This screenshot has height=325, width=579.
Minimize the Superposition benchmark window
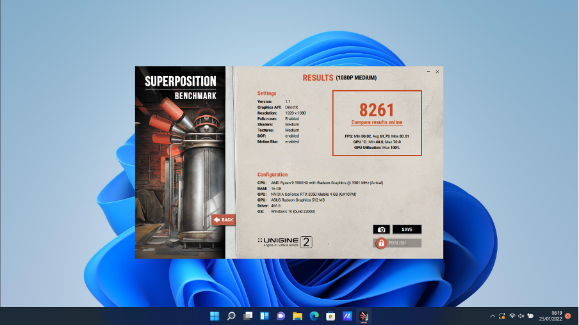(428, 72)
